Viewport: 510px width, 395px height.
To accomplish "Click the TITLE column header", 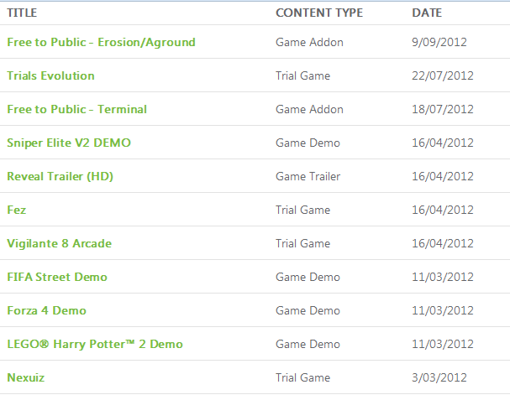I will pos(22,13).
